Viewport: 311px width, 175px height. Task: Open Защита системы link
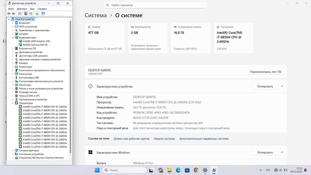(164, 139)
